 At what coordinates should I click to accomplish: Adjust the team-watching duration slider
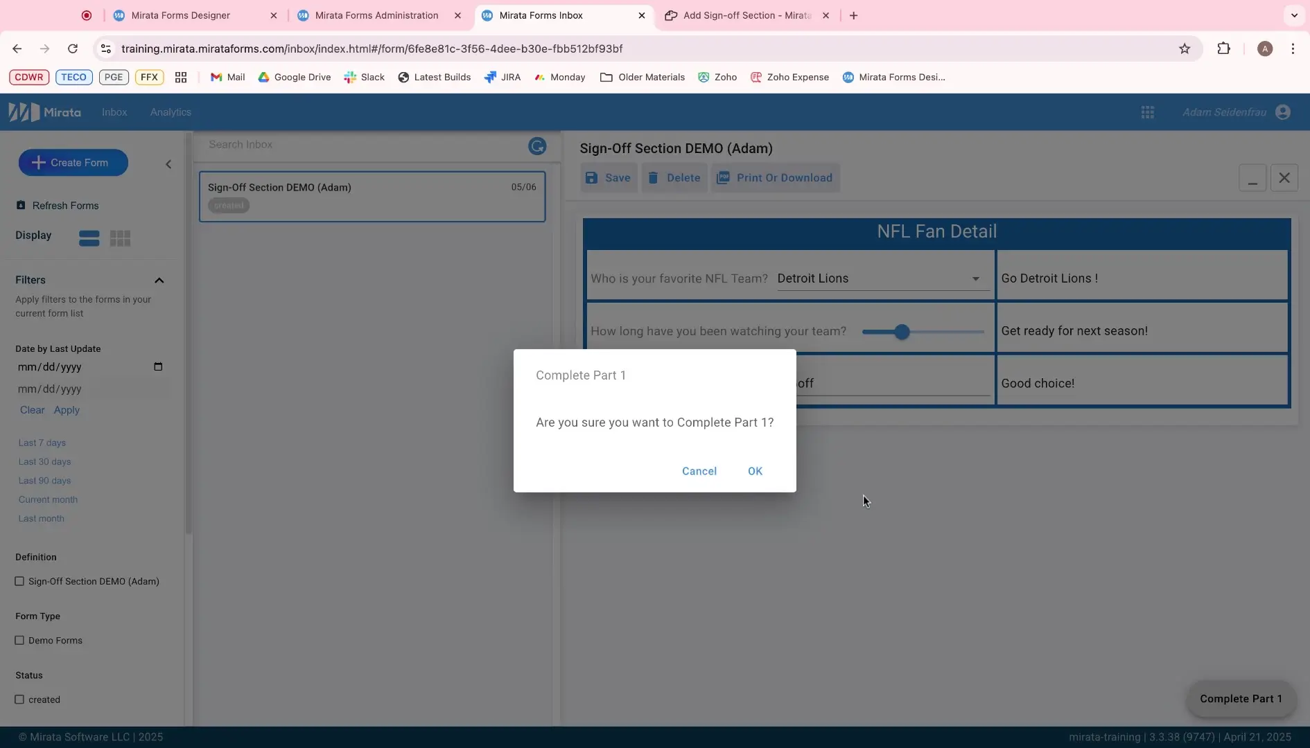click(902, 332)
